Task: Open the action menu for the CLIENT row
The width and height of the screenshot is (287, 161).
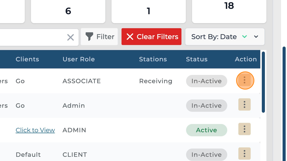Action: coord(244,154)
